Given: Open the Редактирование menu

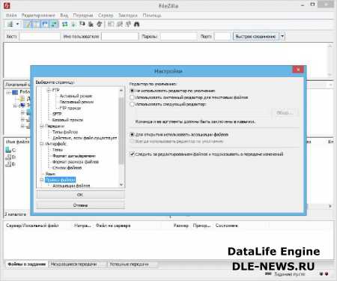Looking at the screenshot, I should coord(38,15).
